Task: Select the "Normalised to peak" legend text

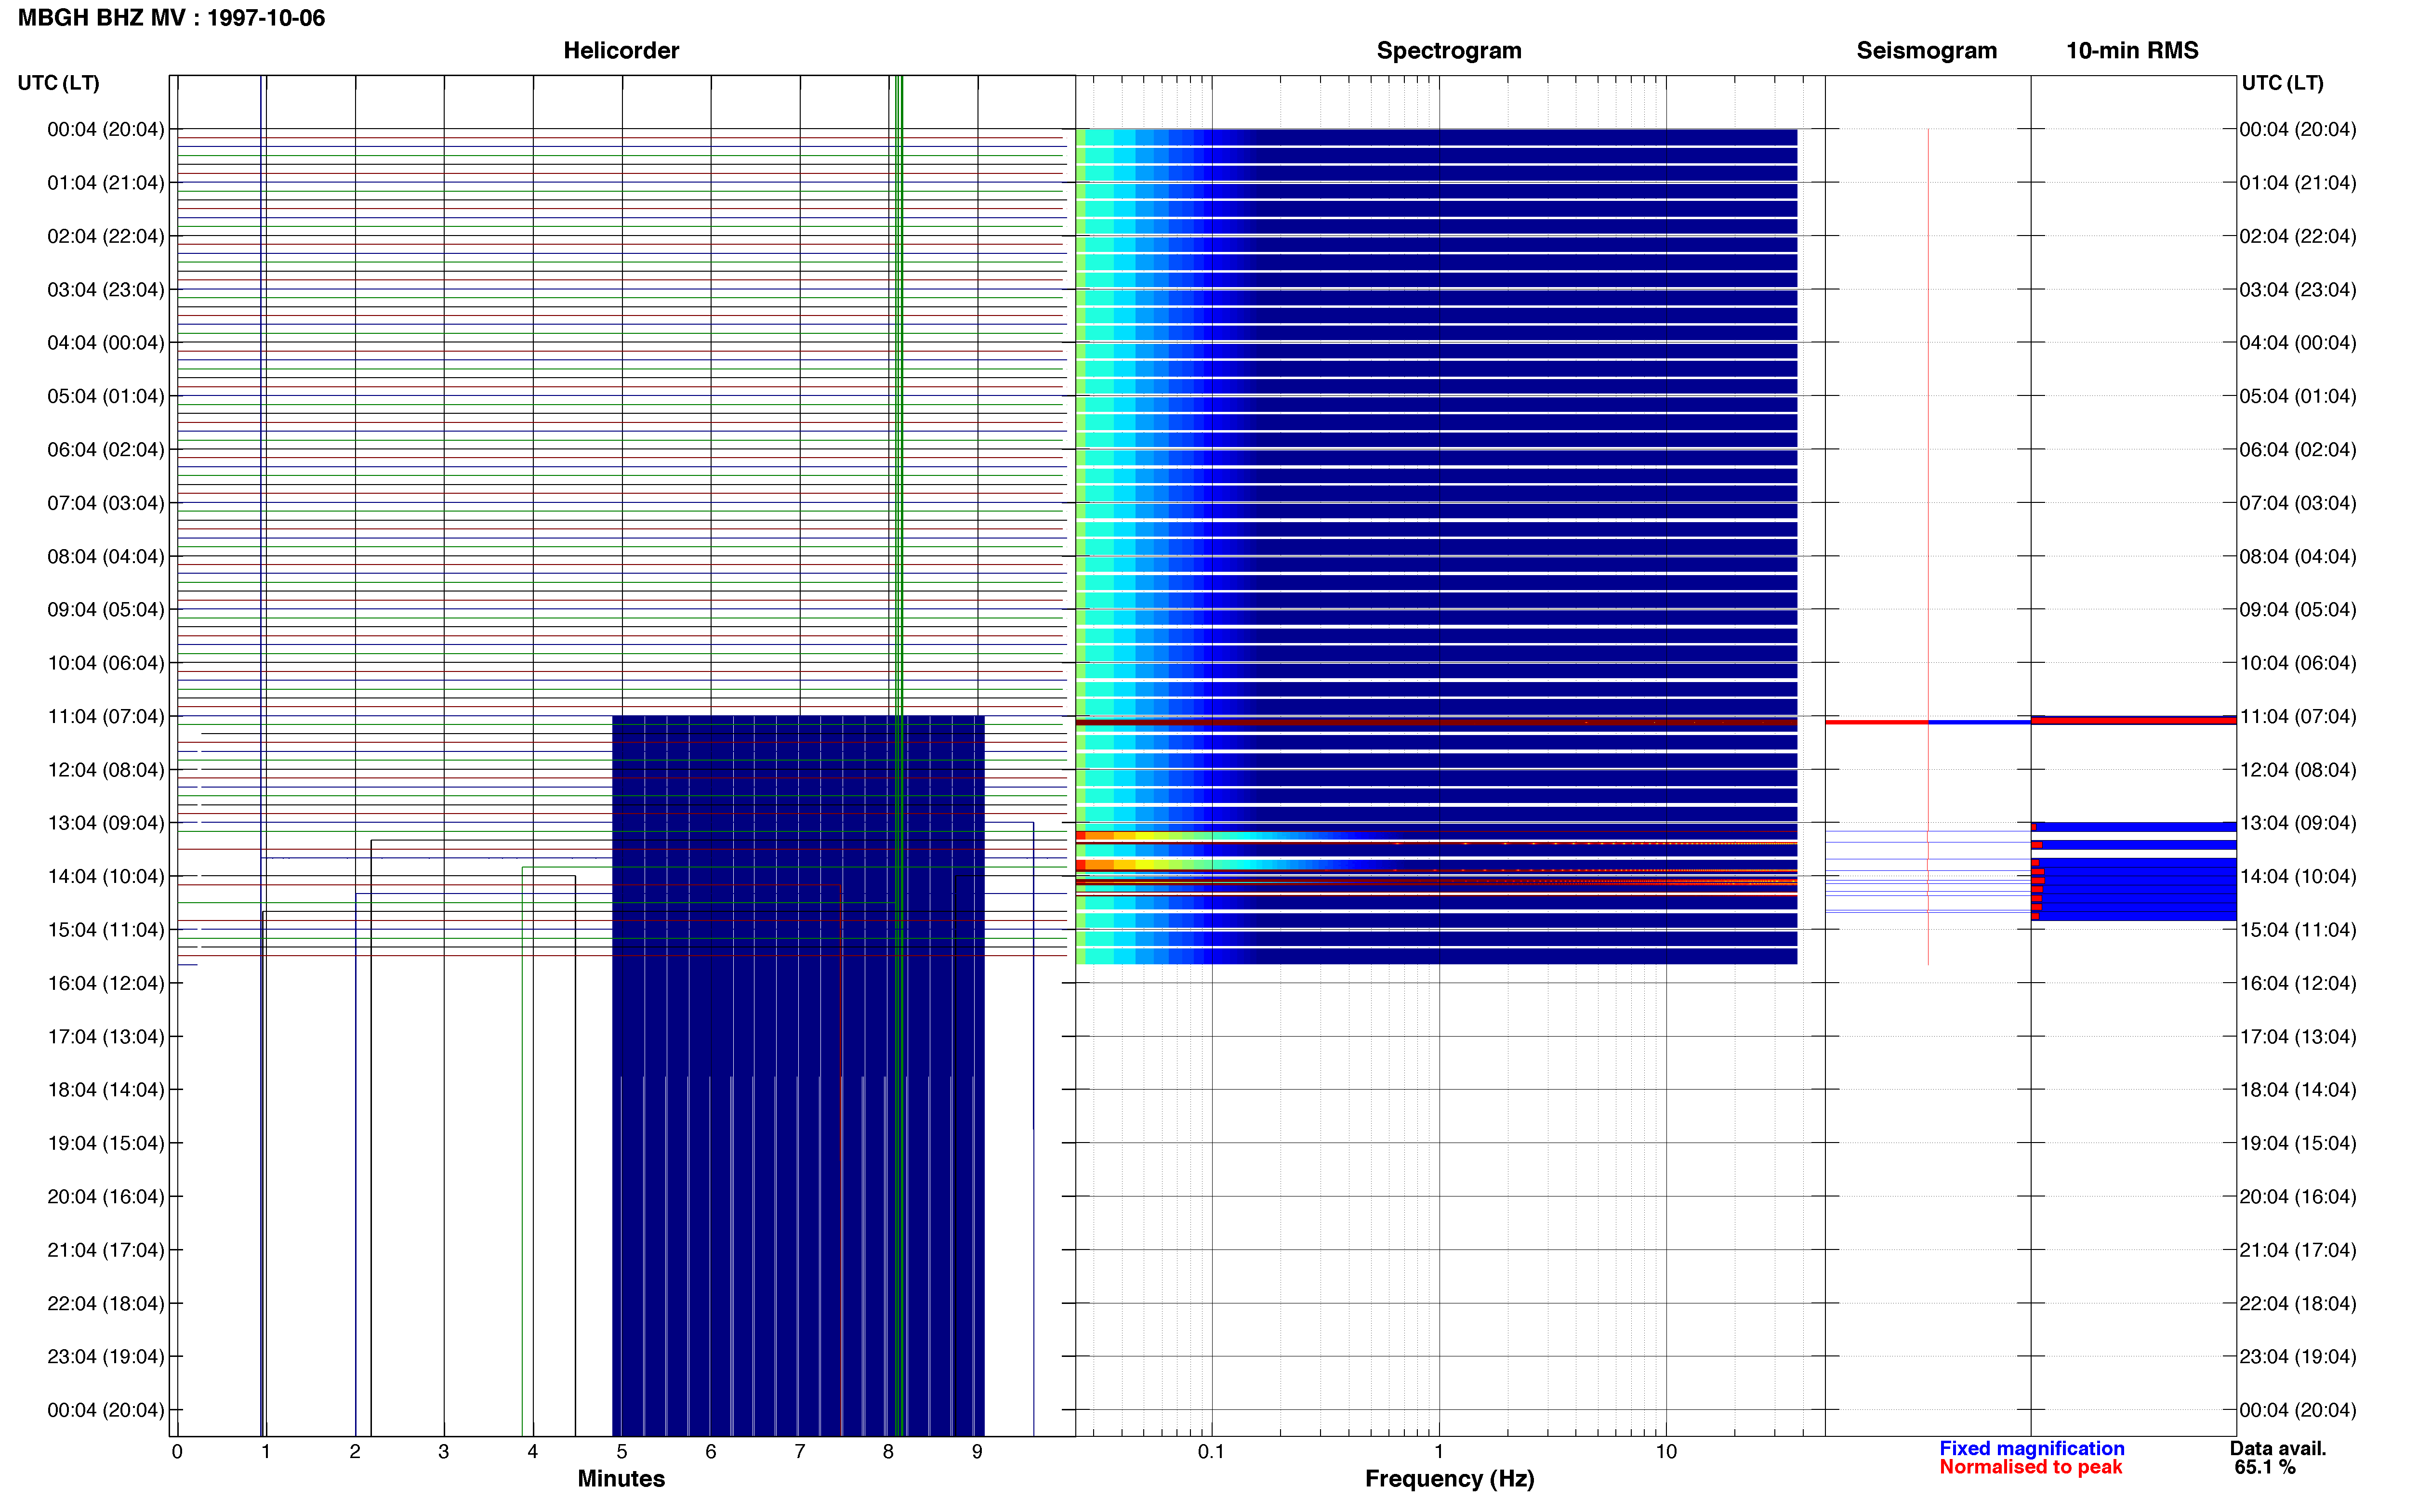Action: click(x=2030, y=1467)
